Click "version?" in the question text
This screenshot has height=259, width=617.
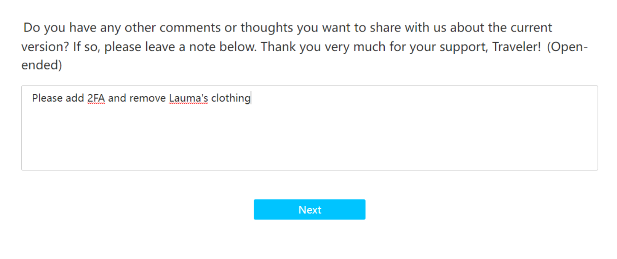45,47
